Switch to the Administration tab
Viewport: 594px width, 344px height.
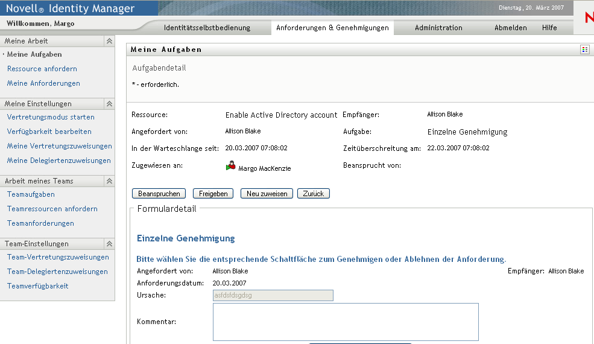438,28
